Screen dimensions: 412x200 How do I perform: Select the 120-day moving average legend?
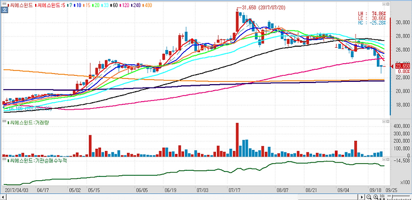point(124,5)
